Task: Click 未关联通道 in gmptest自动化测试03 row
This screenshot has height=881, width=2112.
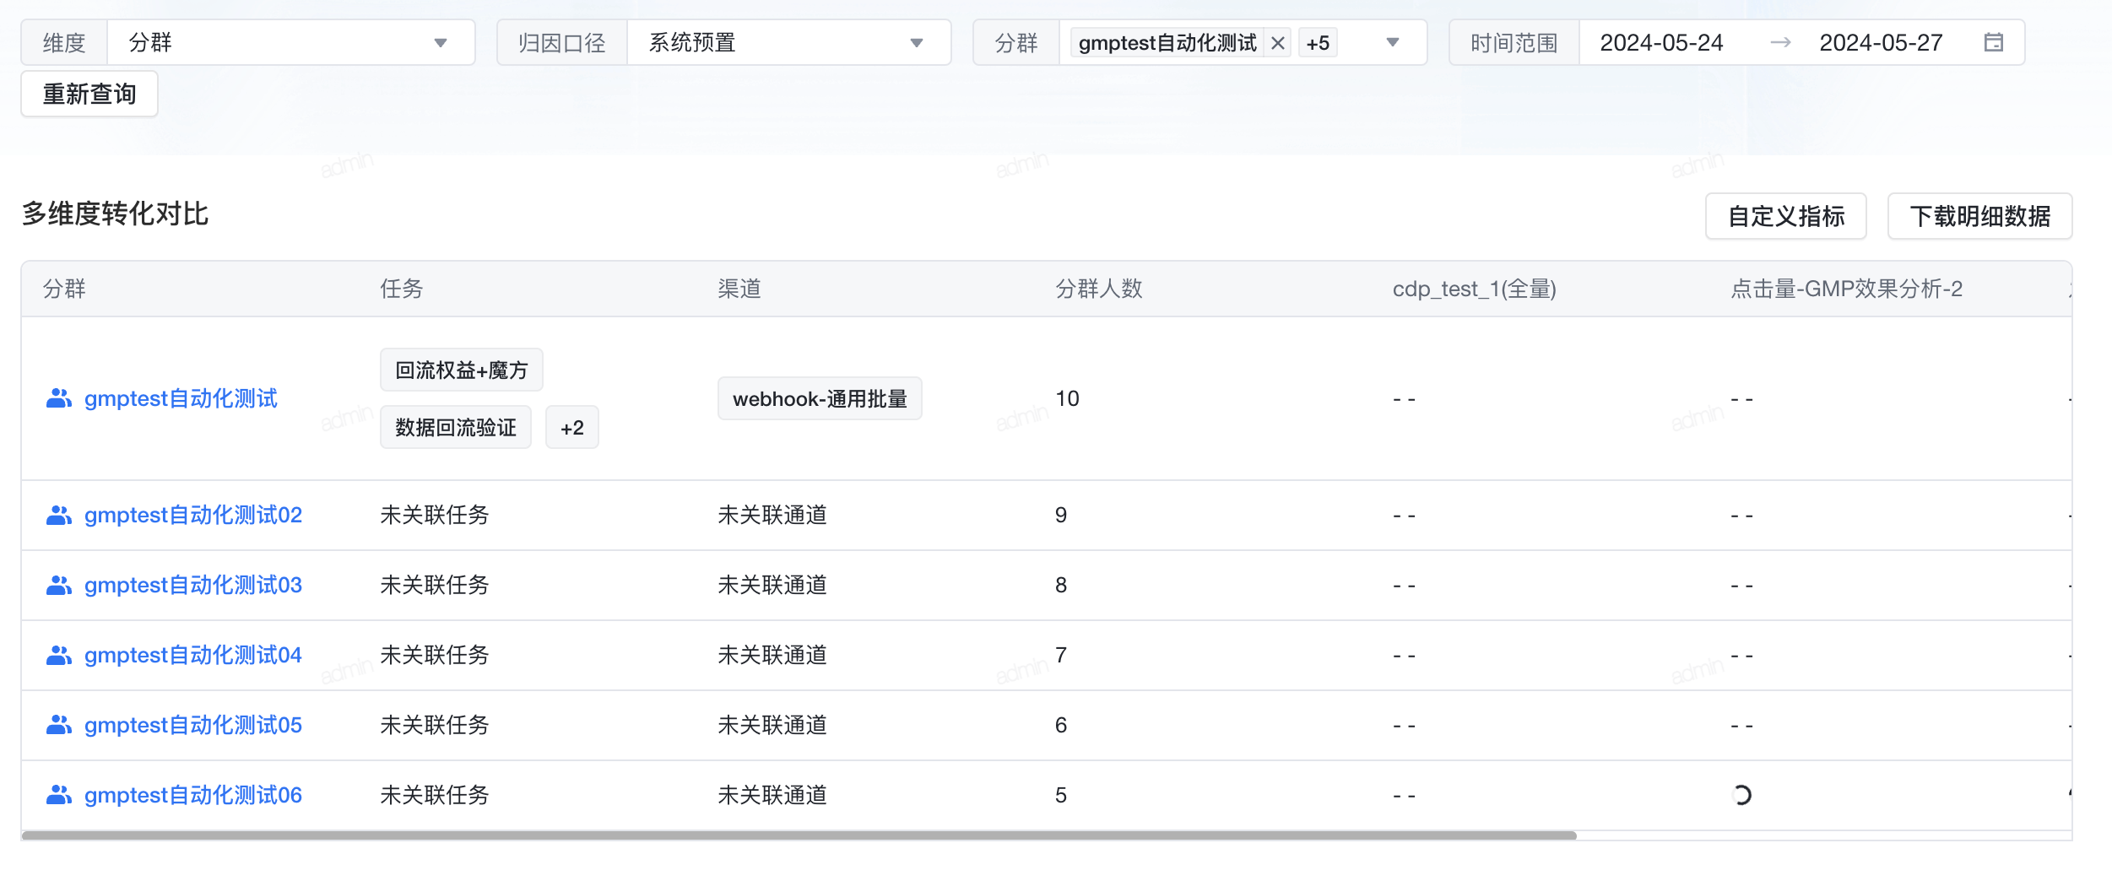Action: [x=772, y=585]
